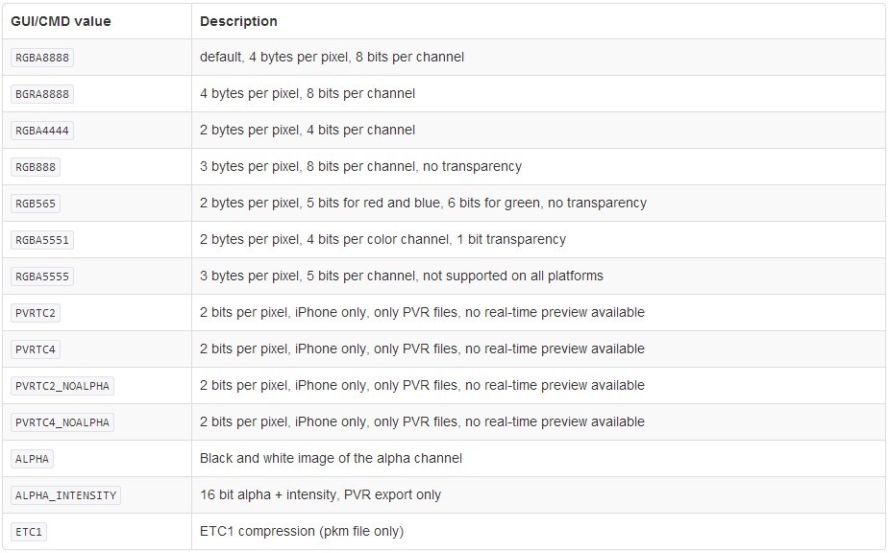Viewport: 888px width, 553px height.
Task: Select the BGRA8888 value label
Action: pyautogui.click(x=42, y=94)
